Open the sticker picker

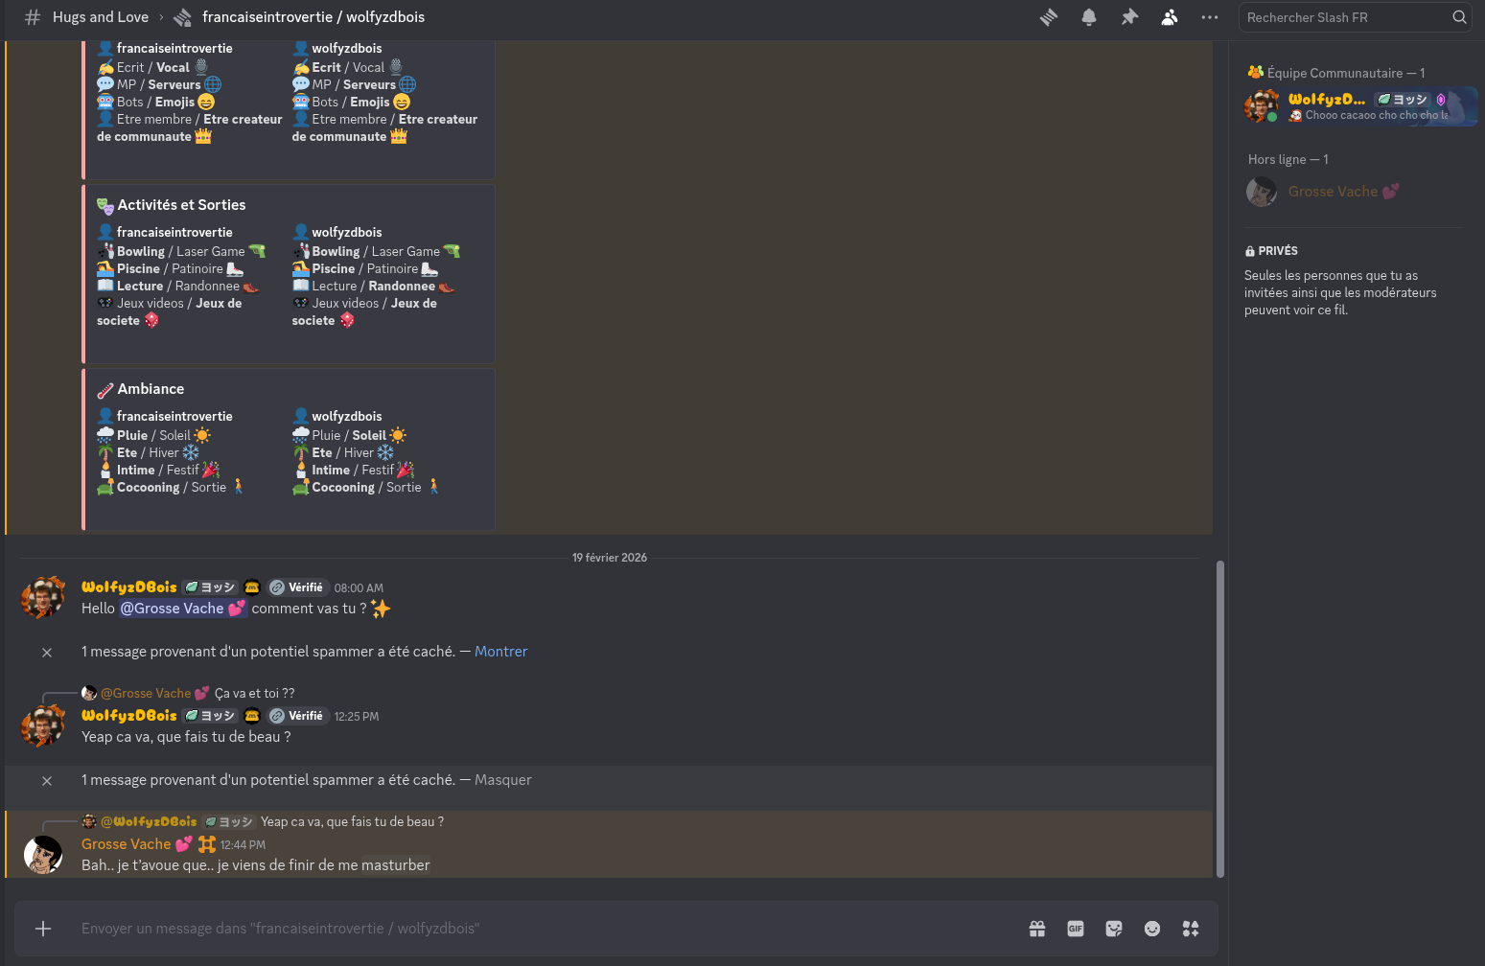tap(1114, 929)
